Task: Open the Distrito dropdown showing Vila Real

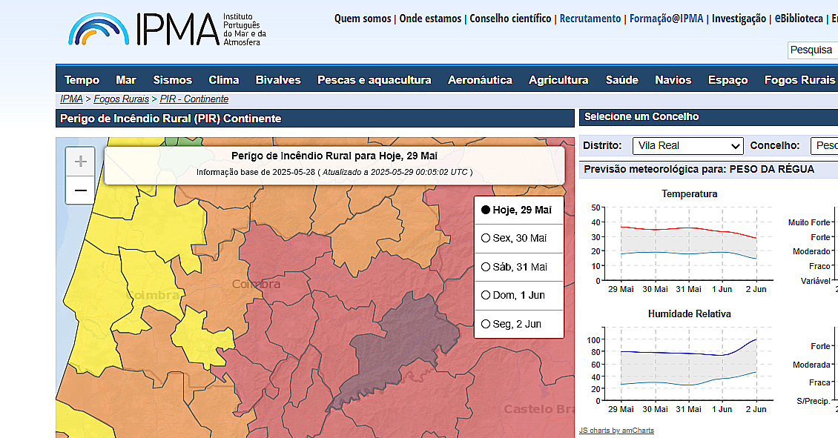Action: [x=687, y=146]
